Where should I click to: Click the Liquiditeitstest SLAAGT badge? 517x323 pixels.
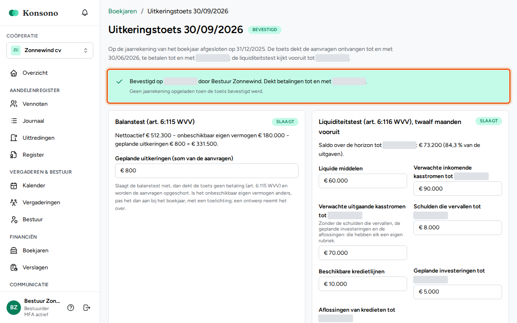pyautogui.click(x=489, y=121)
